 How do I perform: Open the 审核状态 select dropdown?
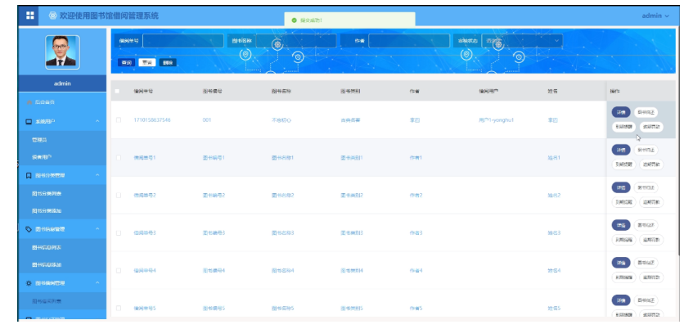[522, 41]
